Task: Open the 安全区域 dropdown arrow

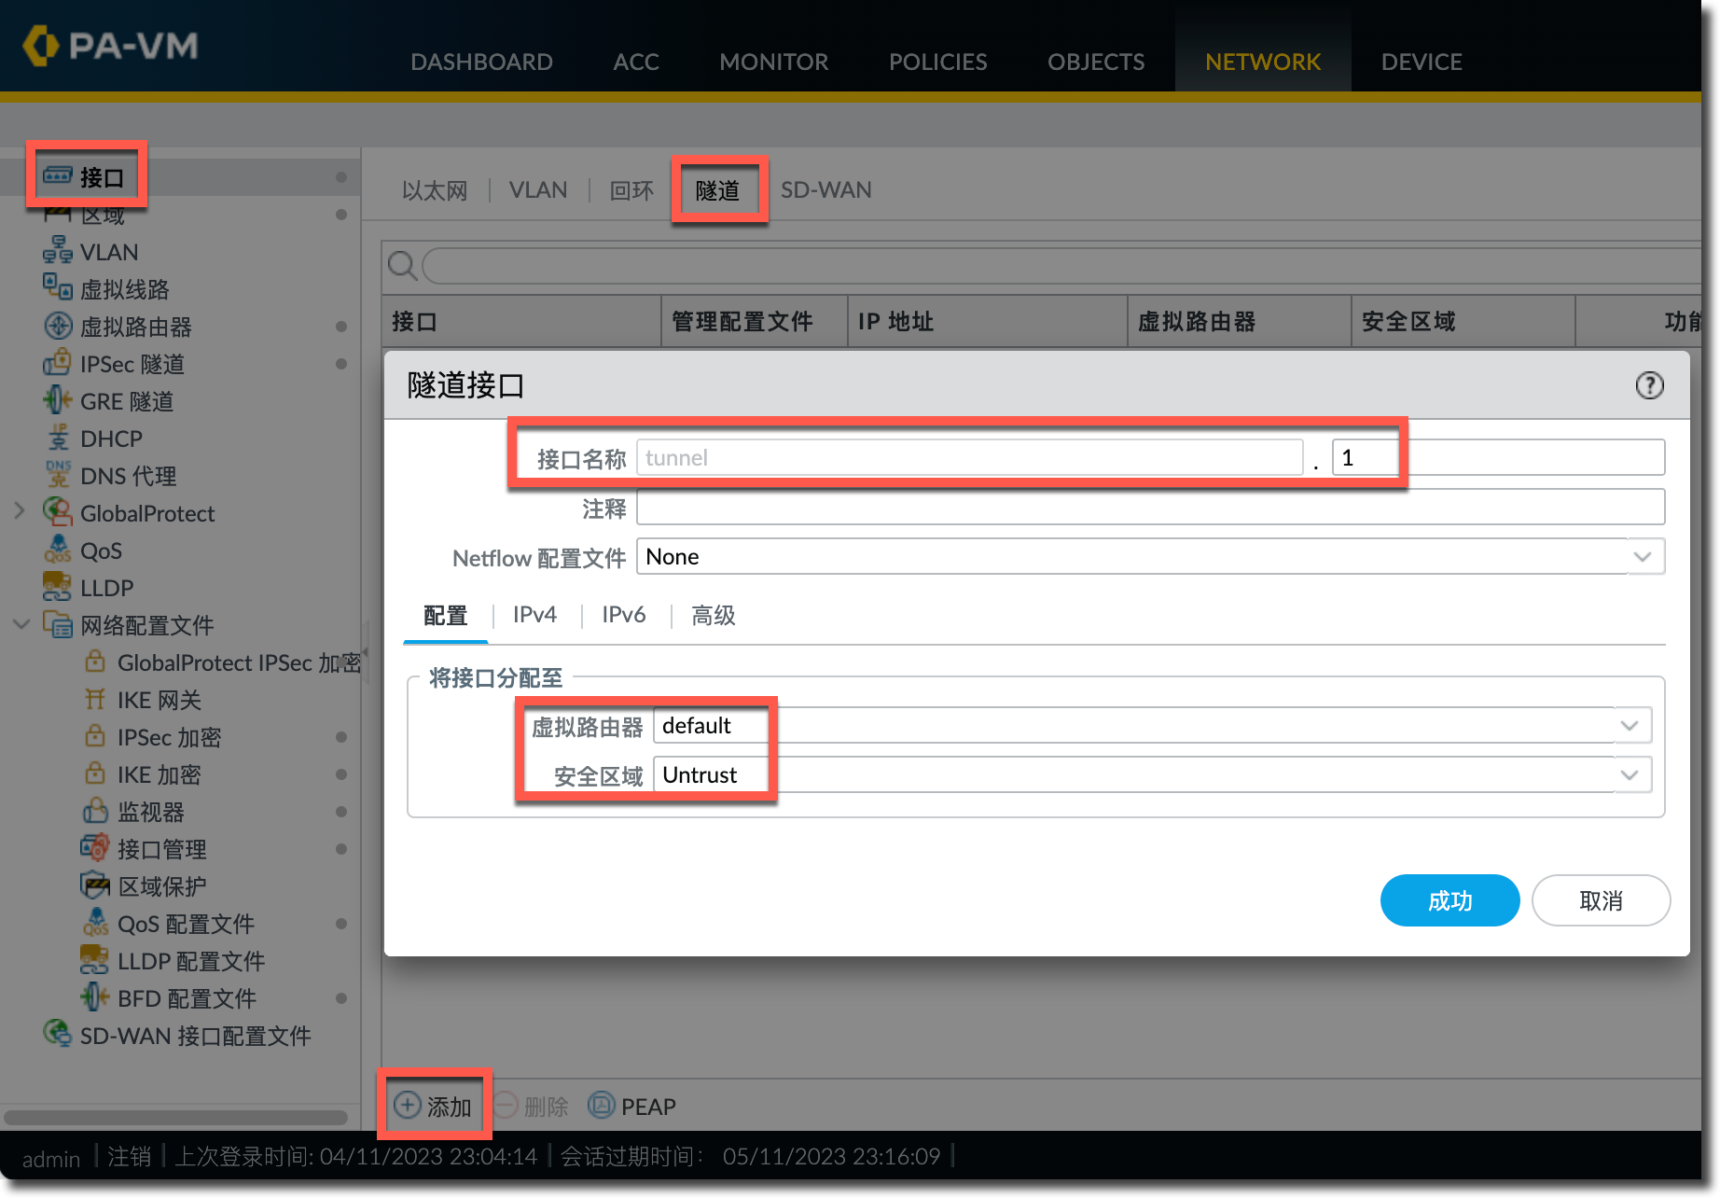Action: 1630,775
